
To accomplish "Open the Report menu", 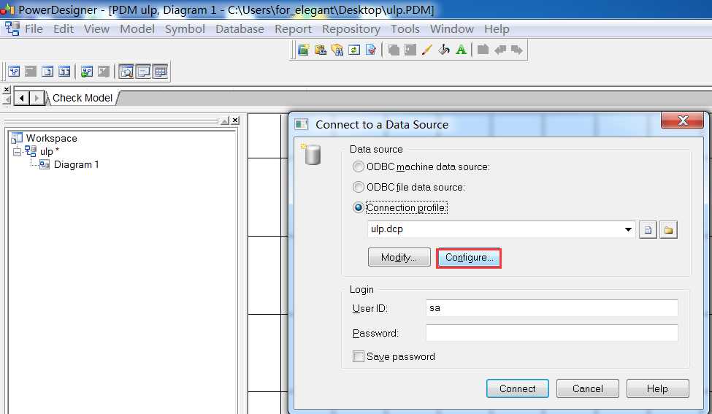I will click(x=293, y=29).
